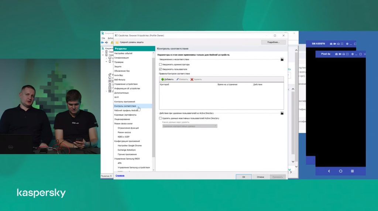378x211 pixels.
Task: Select the NDES и SCEP section
Action: [123, 137]
